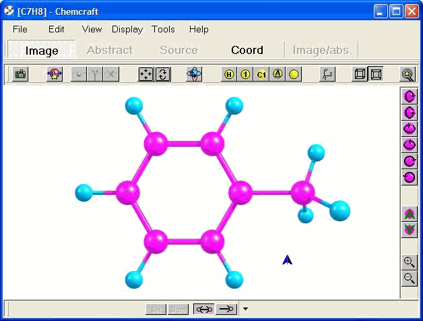The width and height of the screenshot is (423, 321).
Task: Switch to the Image tab
Action: click(42, 51)
